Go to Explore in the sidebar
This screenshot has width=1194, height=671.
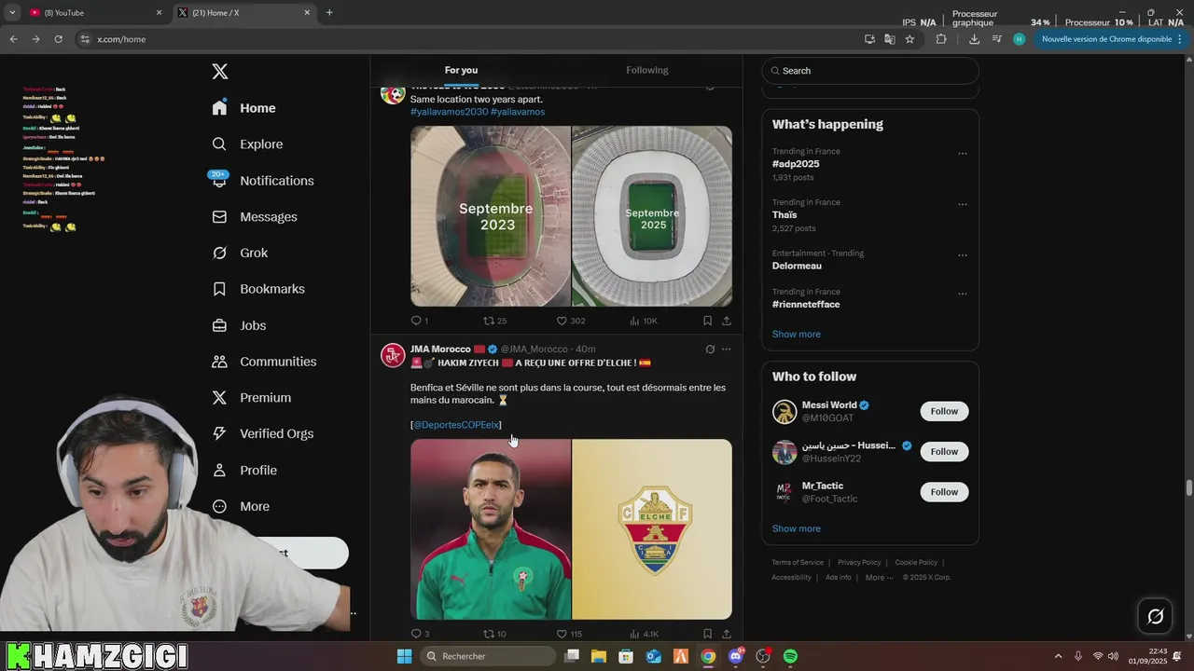click(x=247, y=144)
